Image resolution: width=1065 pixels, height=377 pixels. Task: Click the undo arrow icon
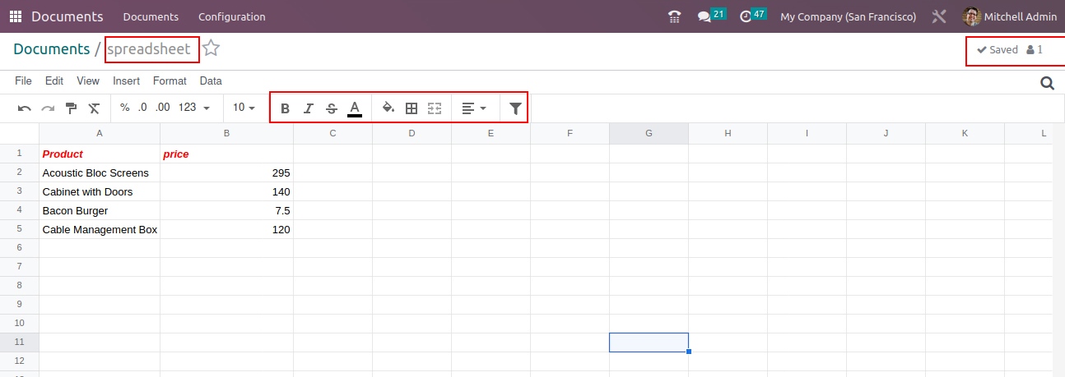click(x=25, y=108)
